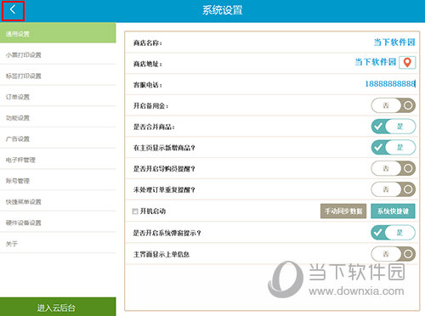The height and width of the screenshot is (316, 425).
Task: Switch to 功能设置 section
Action: [x=58, y=117]
